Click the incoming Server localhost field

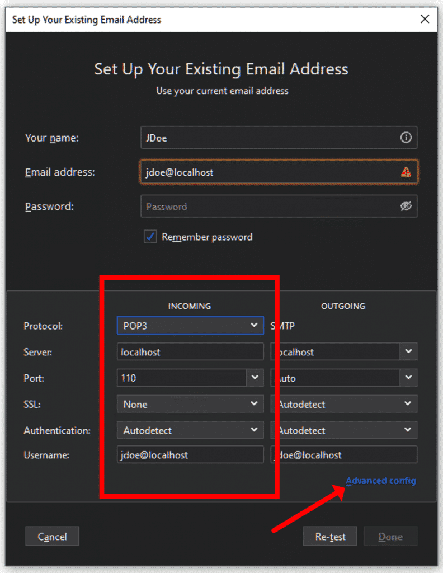(x=190, y=351)
